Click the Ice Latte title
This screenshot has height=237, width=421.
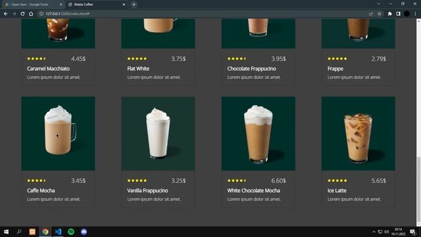pos(337,190)
